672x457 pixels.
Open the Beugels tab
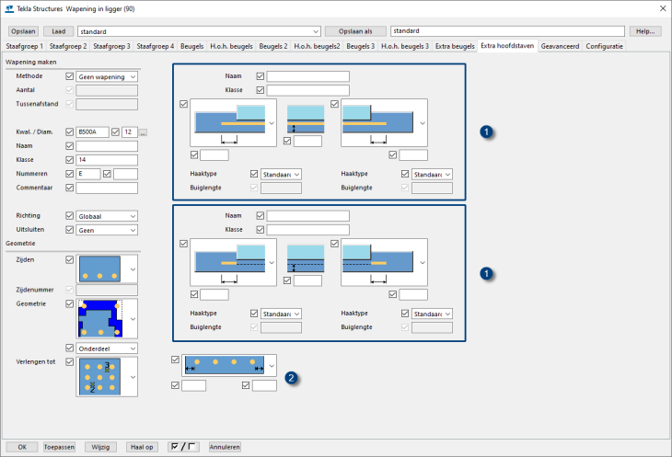[x=192, y=45]
